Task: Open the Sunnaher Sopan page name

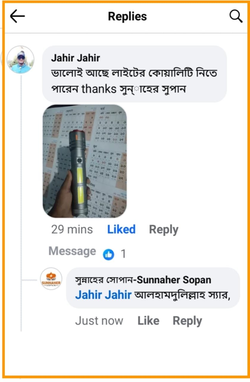Action: (x=143, y=280)
